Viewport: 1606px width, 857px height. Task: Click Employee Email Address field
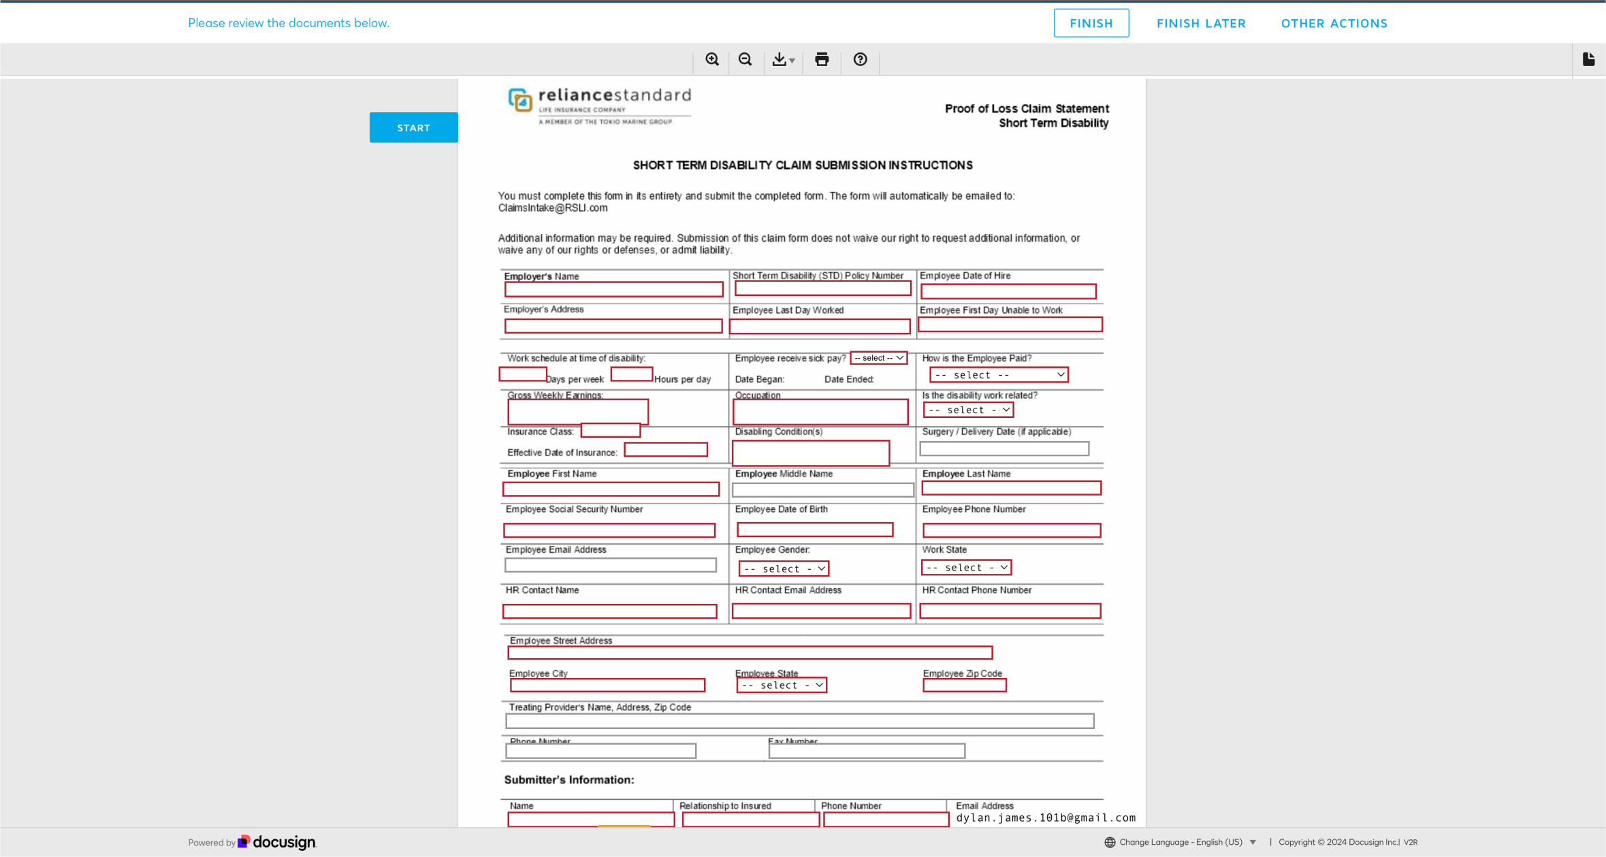(x=611, y=565)
